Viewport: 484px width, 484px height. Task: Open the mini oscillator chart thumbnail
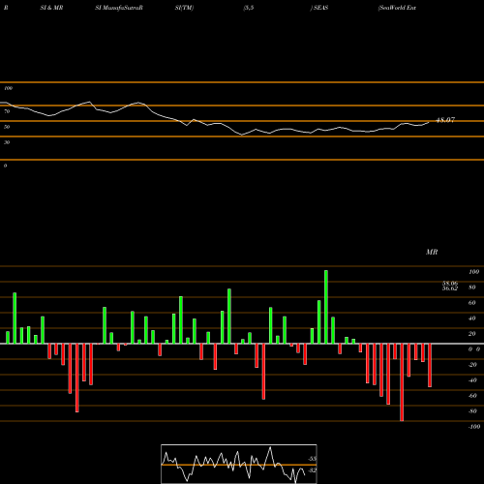239,464
